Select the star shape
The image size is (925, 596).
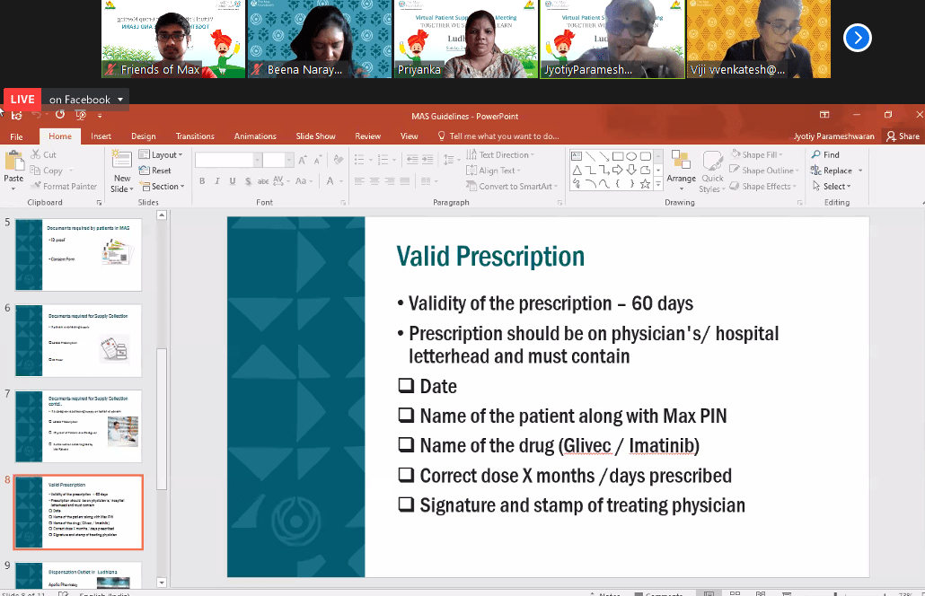point(646,184)
